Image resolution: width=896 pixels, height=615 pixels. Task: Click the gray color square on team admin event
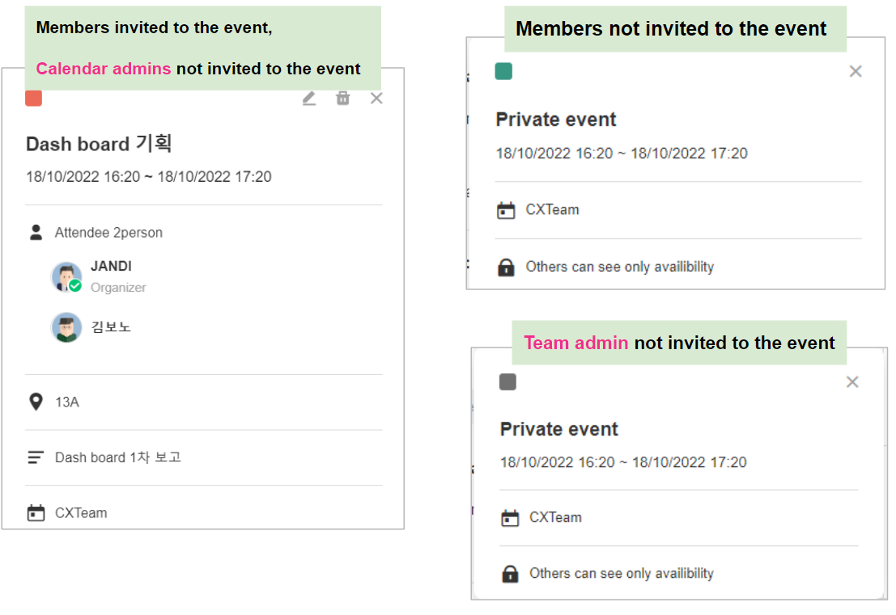pos(507,382)
